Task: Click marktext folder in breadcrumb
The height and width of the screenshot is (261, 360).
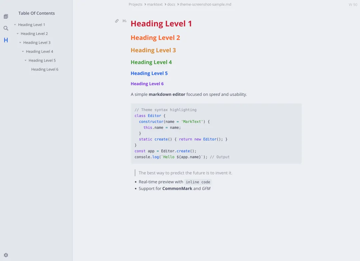Action: tap(155, 4)
